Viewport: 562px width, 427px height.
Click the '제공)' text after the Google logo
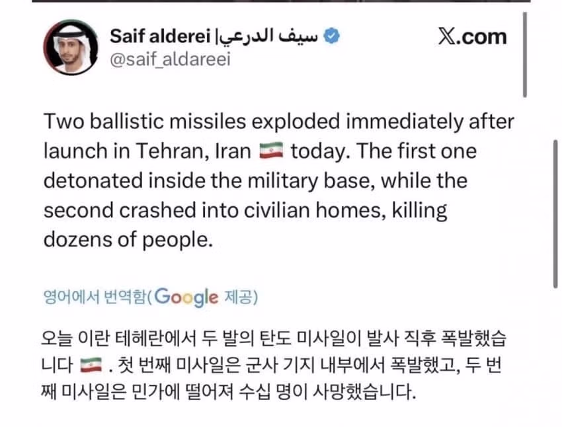[239, 297]
